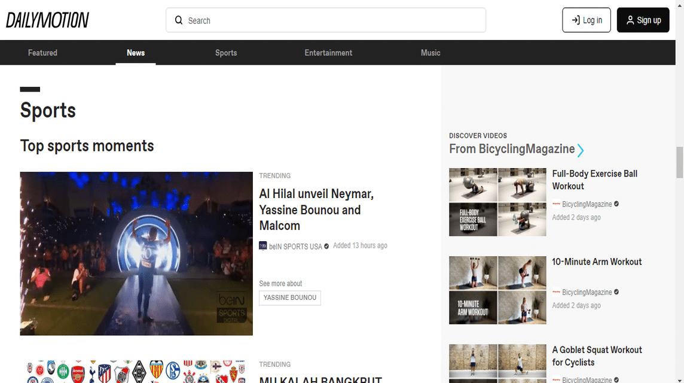Open the Featured tab
This screenshot has height=383, width=684.
point(43,53)
